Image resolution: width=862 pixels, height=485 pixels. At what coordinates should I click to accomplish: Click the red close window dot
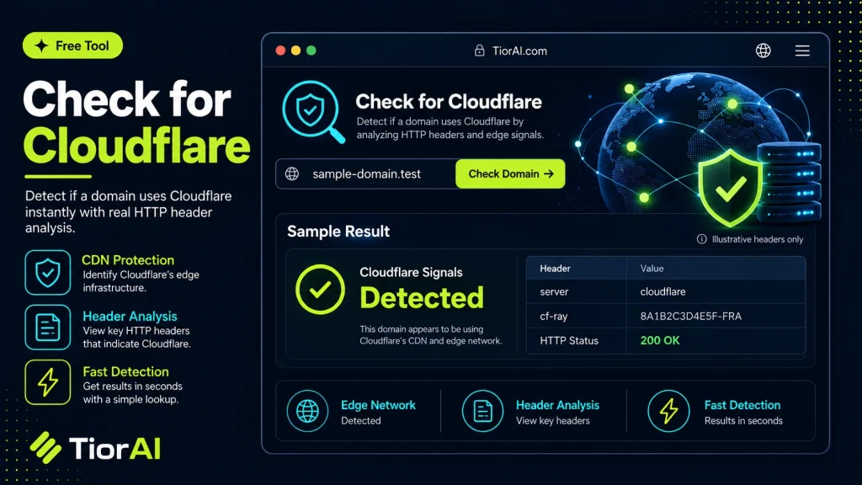tap(280, 51)
